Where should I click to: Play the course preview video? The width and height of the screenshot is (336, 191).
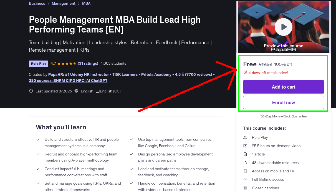coord(283,27)
